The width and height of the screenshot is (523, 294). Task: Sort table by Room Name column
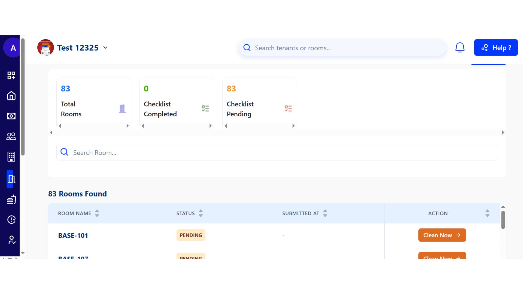click(x=97, y=213)
